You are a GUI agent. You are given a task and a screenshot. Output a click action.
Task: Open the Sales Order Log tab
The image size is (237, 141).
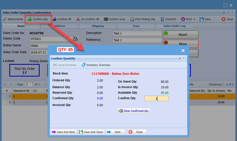point(174,26)
